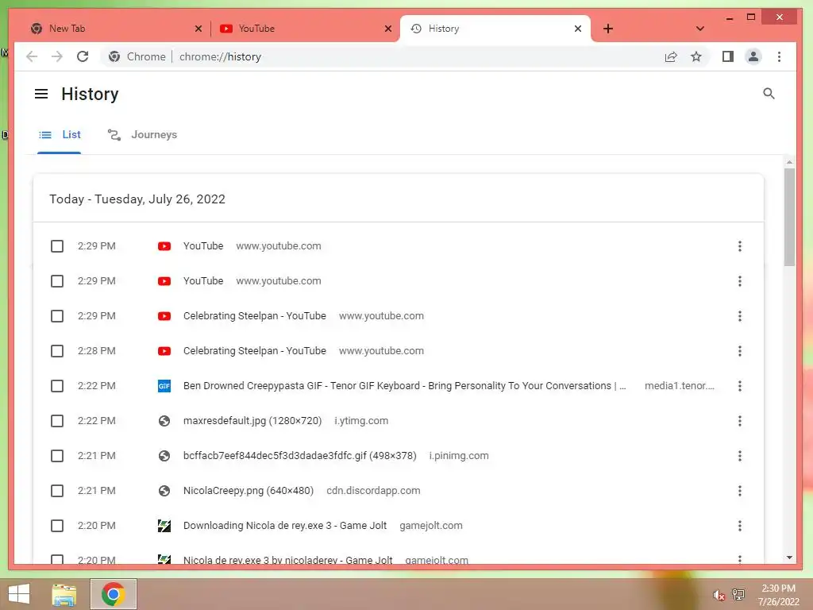The image size is (813, 610).
Task: Check the maxresdefault.jpg entry
Action: click(x=57, y=421)
